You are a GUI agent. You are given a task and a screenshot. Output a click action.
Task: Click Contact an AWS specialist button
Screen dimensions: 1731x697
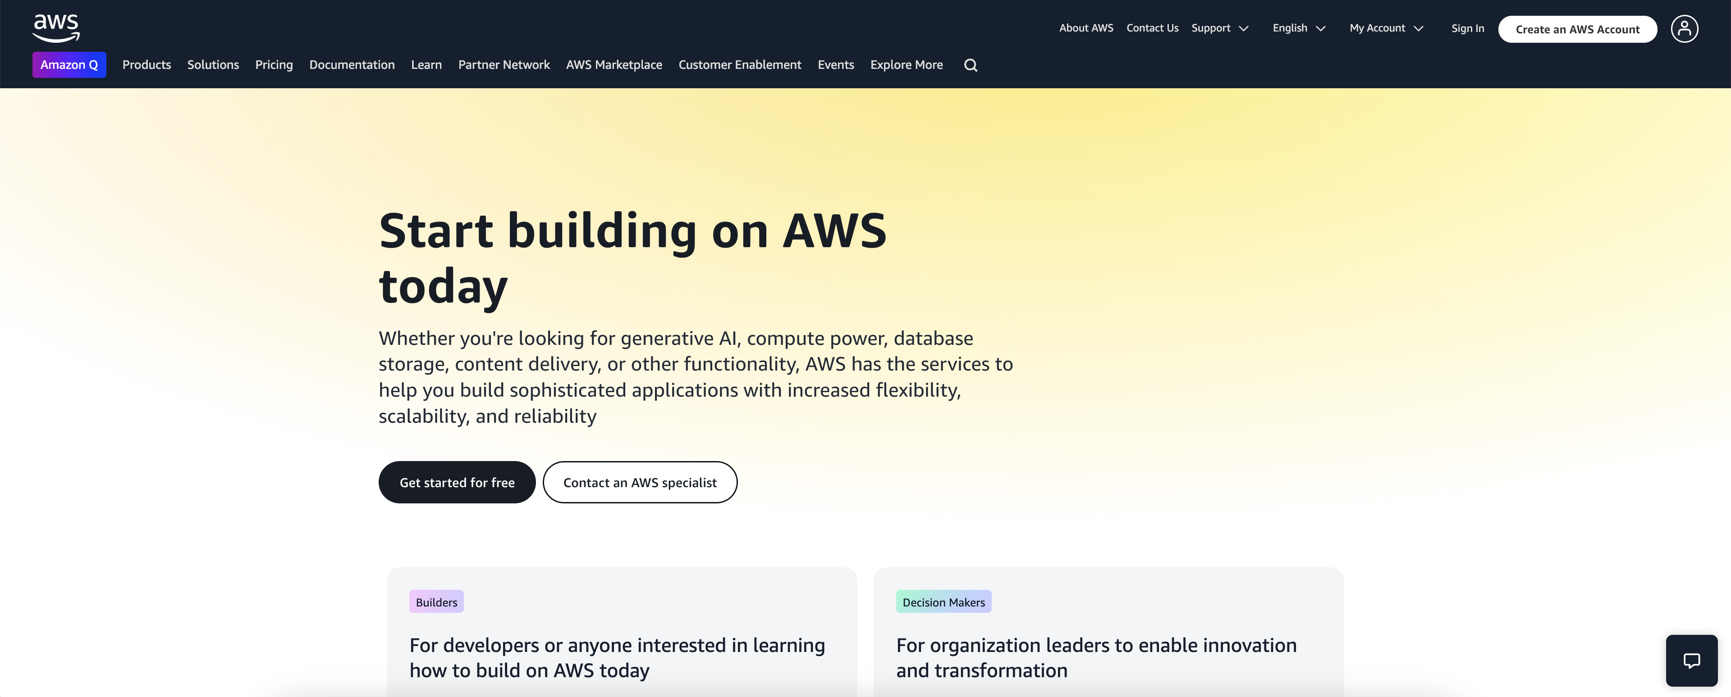coord(640,482)
